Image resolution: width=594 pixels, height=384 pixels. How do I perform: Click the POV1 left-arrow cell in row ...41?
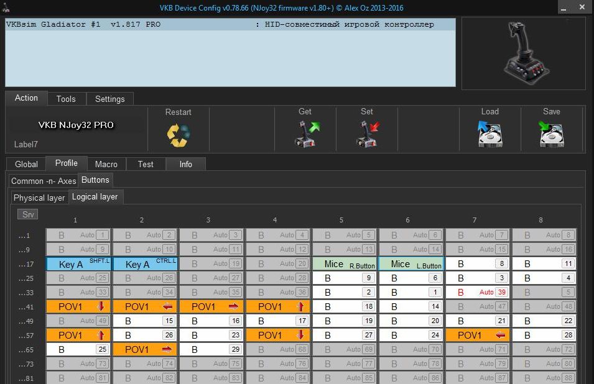(145, 306)
